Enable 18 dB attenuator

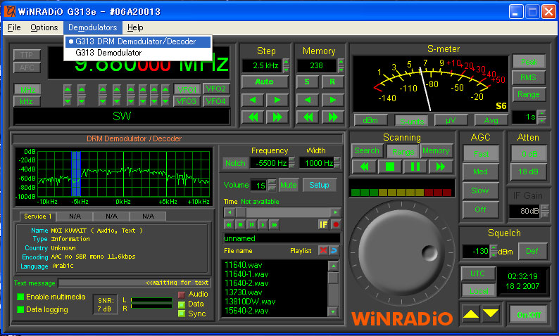coord(528,172)
